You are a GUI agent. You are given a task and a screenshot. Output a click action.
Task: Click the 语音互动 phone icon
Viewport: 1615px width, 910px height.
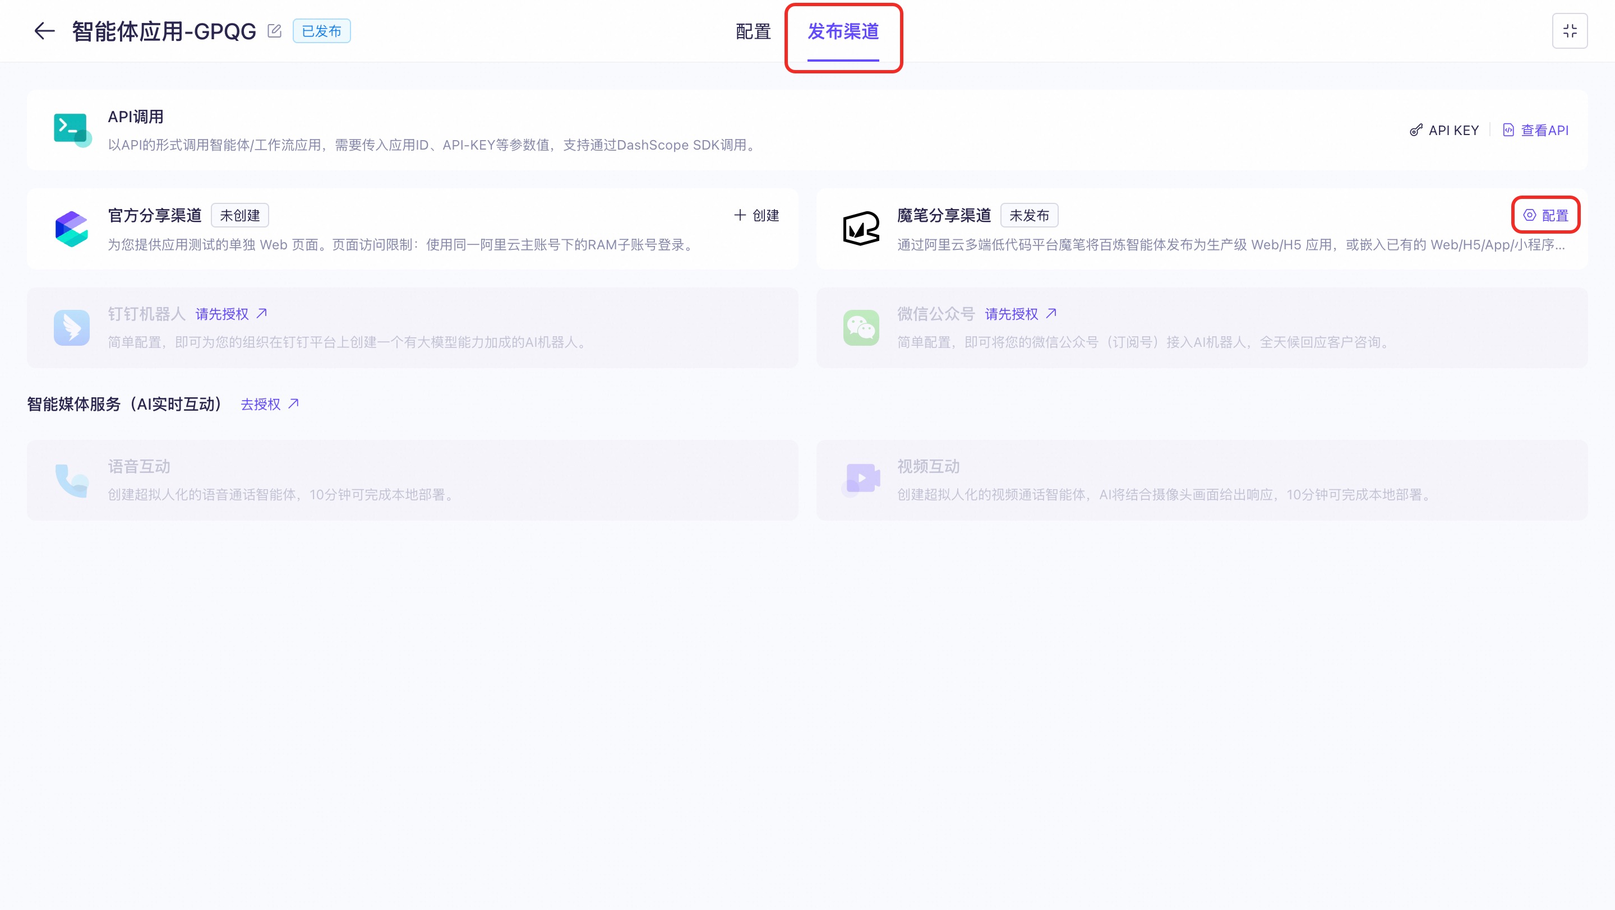click(x=71, y=480)
